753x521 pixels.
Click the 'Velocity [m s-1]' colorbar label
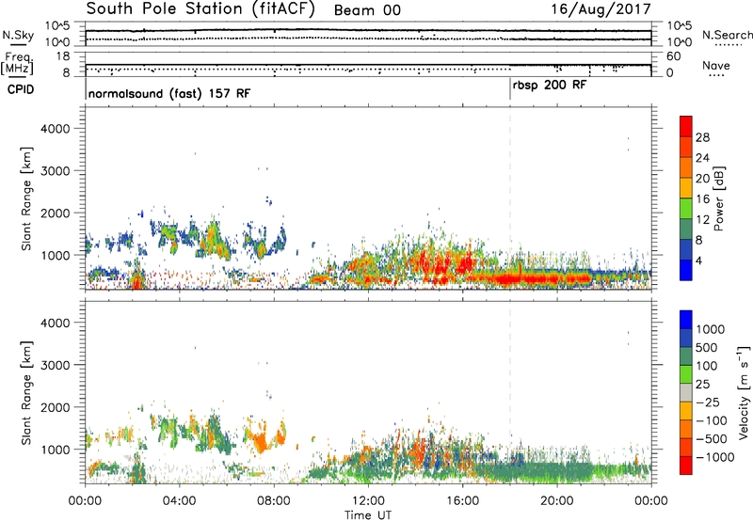coord(744,392)
